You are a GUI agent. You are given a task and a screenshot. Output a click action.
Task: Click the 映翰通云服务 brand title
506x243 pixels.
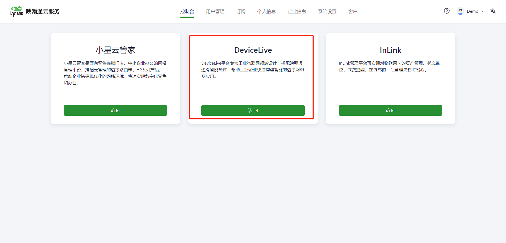click(43, 11)
